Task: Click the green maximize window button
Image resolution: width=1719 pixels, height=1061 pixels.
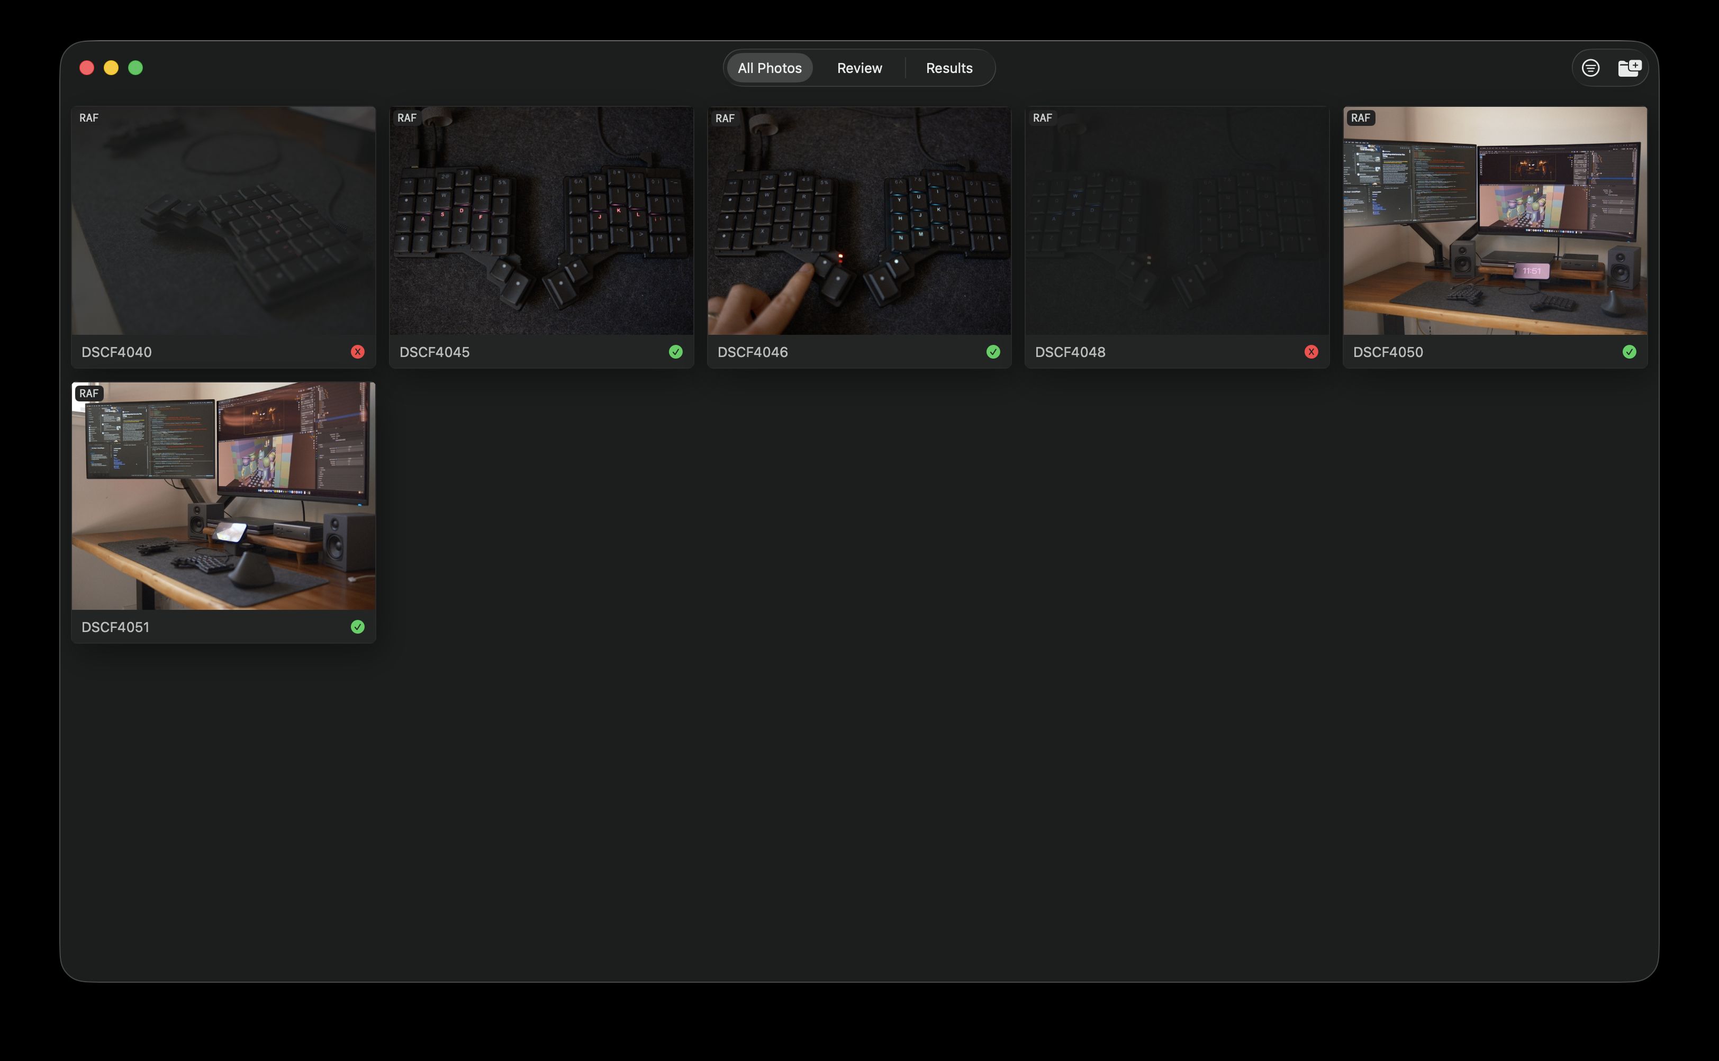Action: [x=135, y=67]
